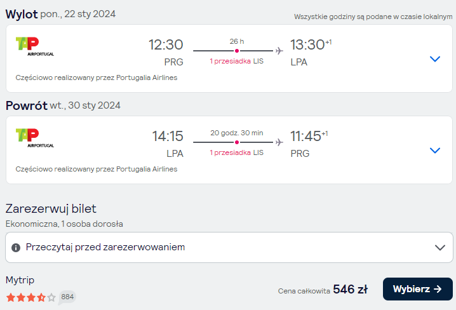The height and width of the screenshot is (310, 456).
Task: Click the Mytrip star rating
Action: [x=31, y=297]
